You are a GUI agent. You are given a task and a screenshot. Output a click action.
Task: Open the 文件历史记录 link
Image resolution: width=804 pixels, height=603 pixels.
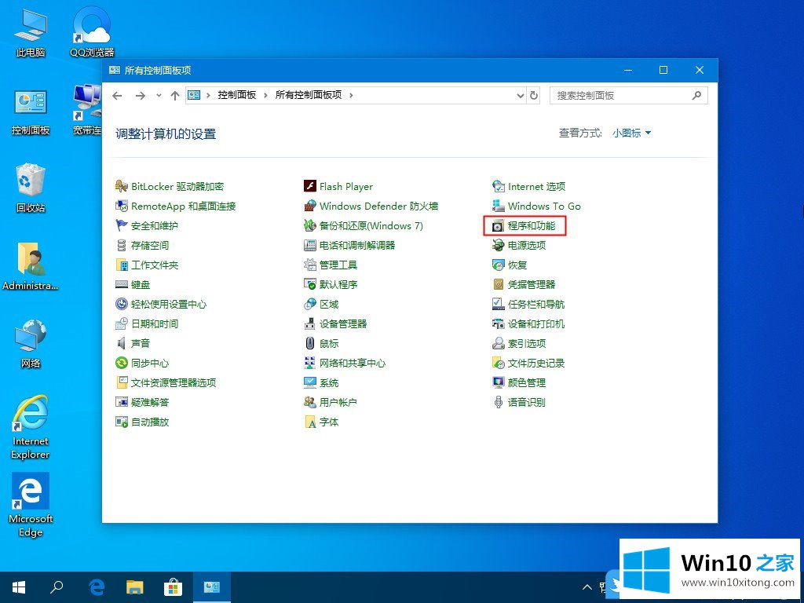pyautogui.click(x=535, y=363)
